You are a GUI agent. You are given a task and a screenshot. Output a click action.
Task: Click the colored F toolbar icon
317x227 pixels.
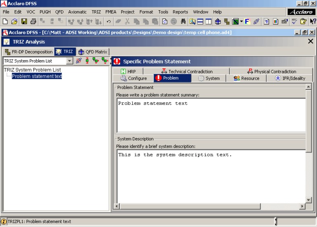[x=247, y=21]
